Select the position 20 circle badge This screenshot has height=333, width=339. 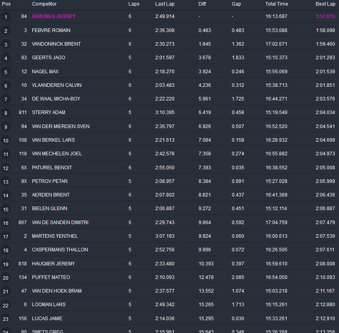(x=6, y=278)
